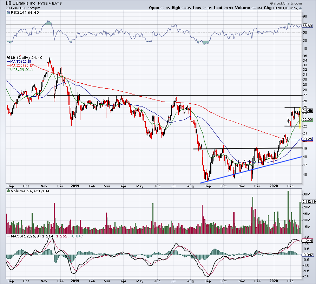Screen dimensions: 316x284
Task: Click the candlestick icon beside LB (Daily)
Action: pyautogui.click(x=8, y=57)
